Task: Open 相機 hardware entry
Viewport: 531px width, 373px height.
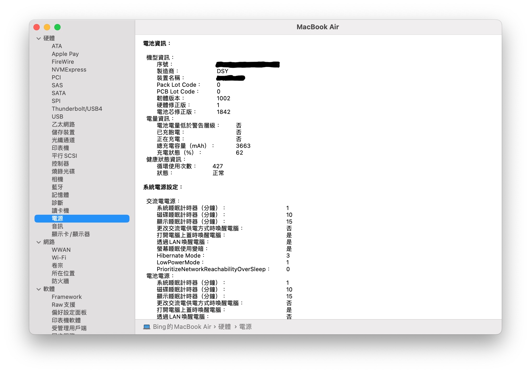Action: (x=57, y=179)
